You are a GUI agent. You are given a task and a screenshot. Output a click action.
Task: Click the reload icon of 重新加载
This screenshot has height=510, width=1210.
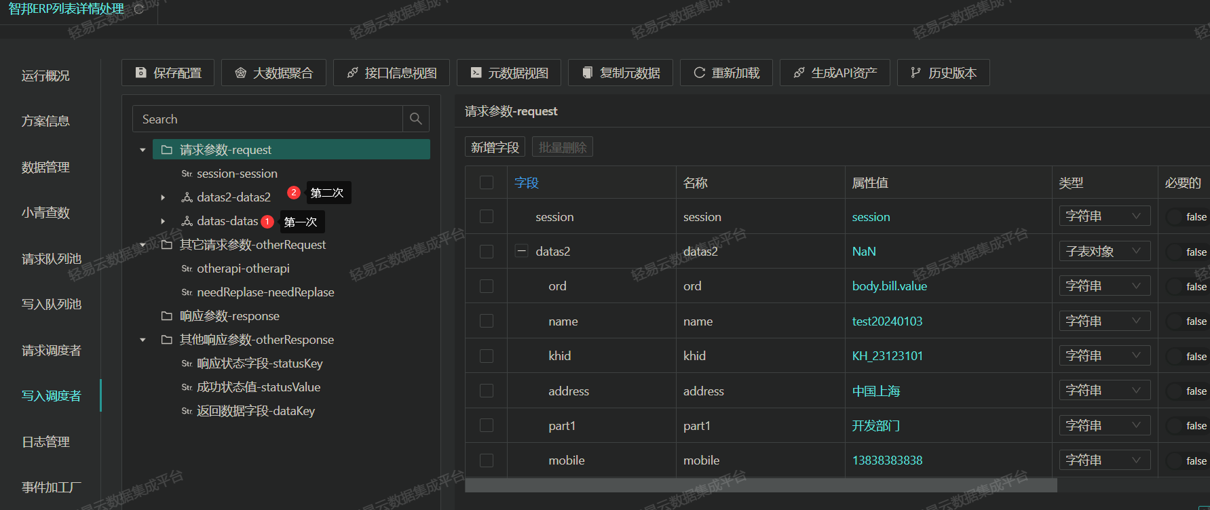(x=700, y=73)
